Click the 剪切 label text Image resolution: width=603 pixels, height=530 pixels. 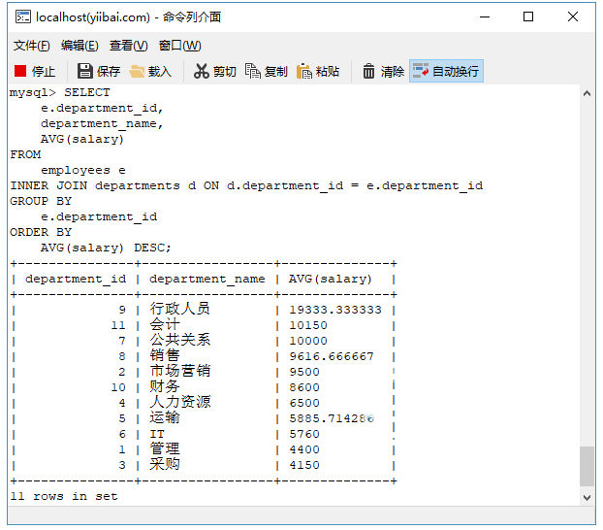225,72
